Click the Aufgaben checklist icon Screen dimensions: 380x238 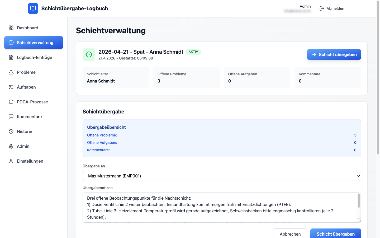tap(11, 87)
